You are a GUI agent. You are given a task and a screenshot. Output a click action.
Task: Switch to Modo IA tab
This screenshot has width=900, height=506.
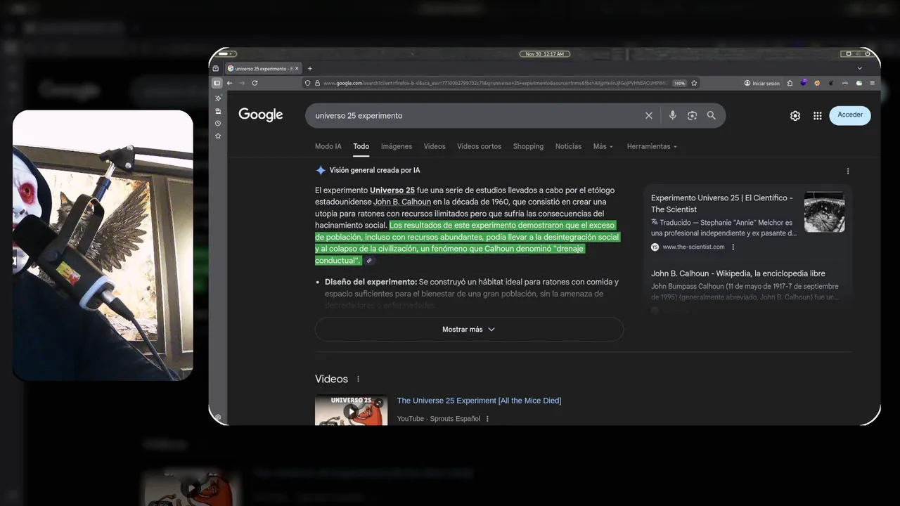[328, 146]
